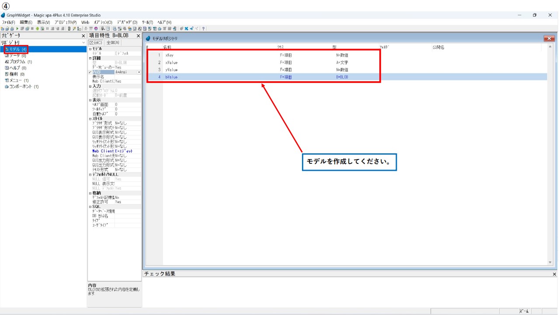Image resolution: width=559 pixels, height=315 pixels.
Task: Open the ファイル(F) menu
Action: pos(8,22)
